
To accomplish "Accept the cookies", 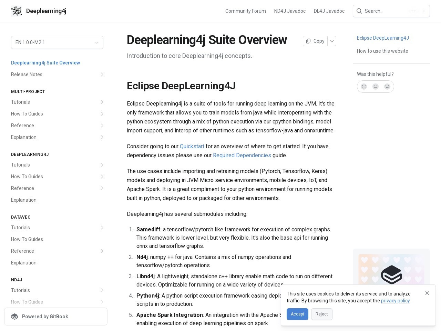I will [x=297, y=314].
